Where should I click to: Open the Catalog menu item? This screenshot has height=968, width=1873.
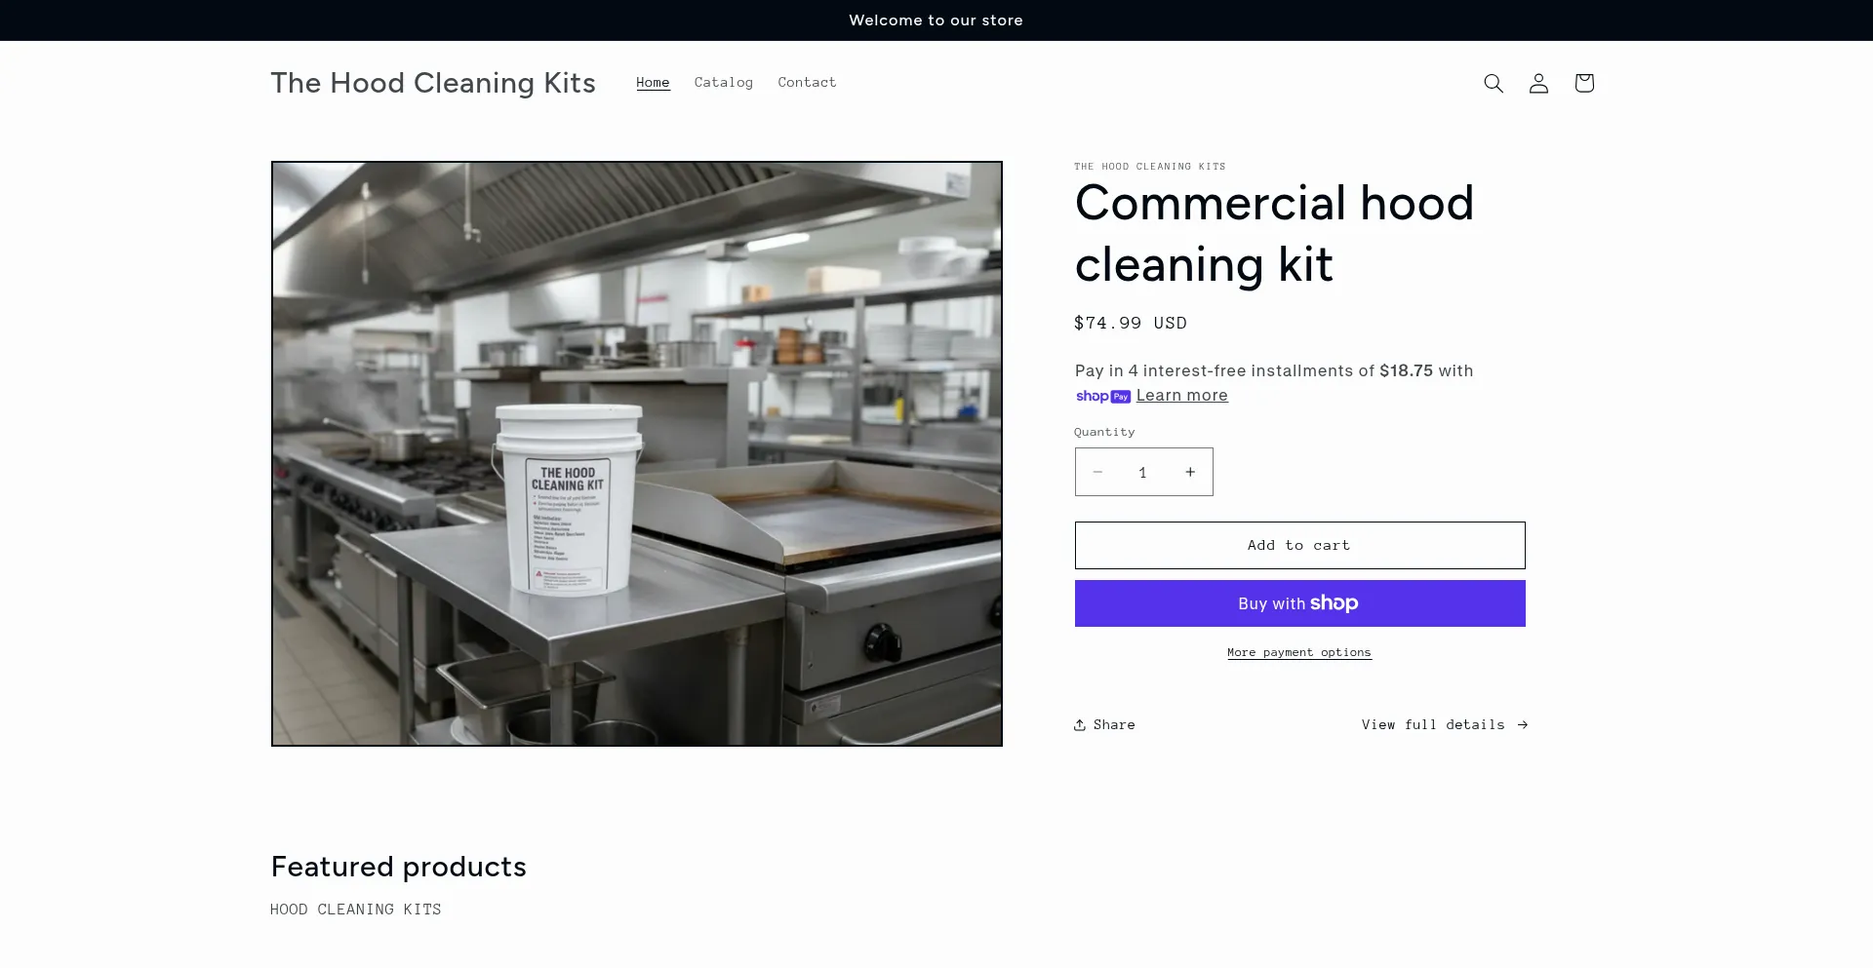pos(724,82)
